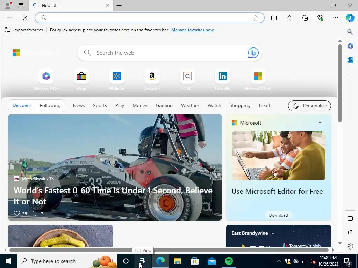
Task: Expand East Brandywine location dropdown
Action: point(273,233)
